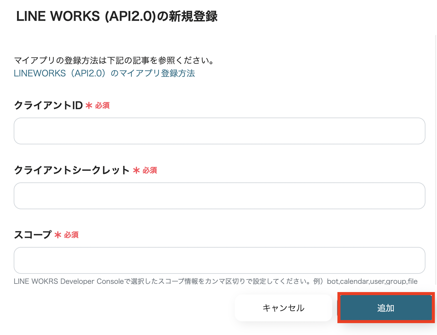437x335 pixels.
Task: Select the マイアプリの登録方法は下記の記事を参照ください text
Action: point(114,60)
